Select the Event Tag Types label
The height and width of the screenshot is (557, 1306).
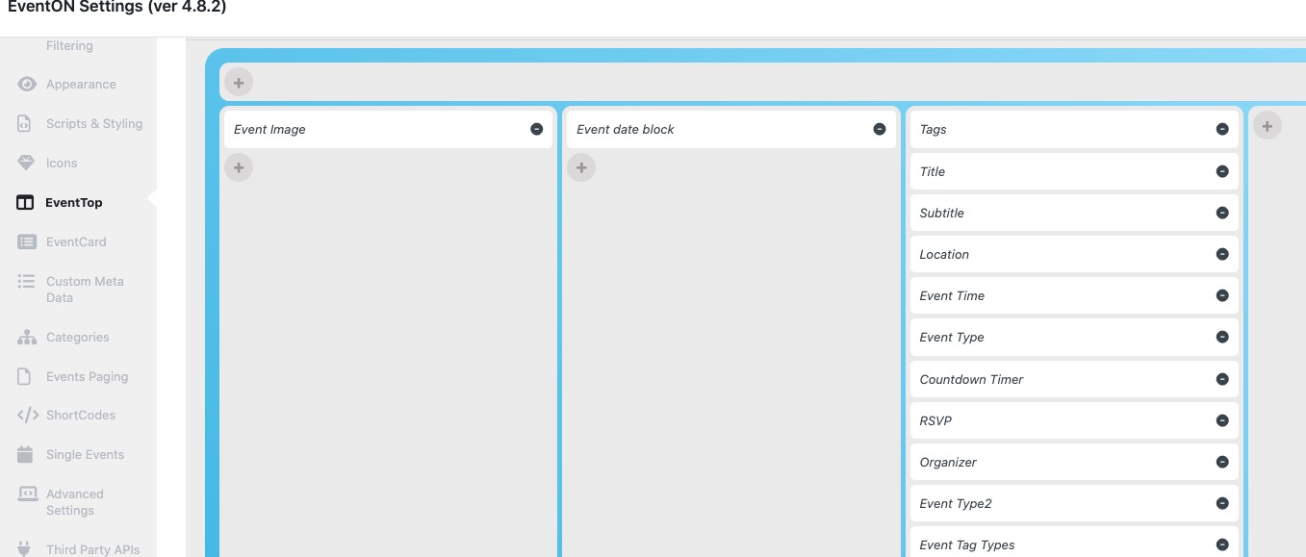(967, 544)
